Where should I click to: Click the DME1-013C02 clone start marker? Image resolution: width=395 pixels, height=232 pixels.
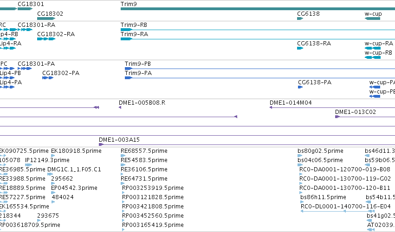337,117
